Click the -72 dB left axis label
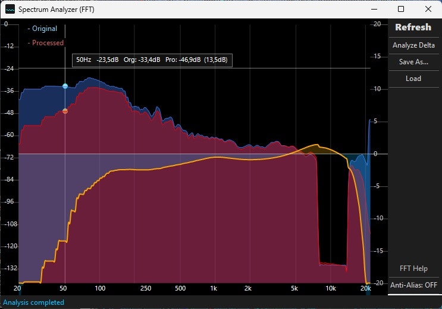 [x=9, y=157]
